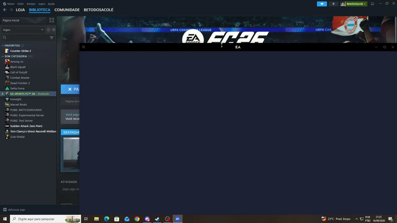Click the Windows taskbar search box
Screen dimensions: 397x223
[46, 219]
